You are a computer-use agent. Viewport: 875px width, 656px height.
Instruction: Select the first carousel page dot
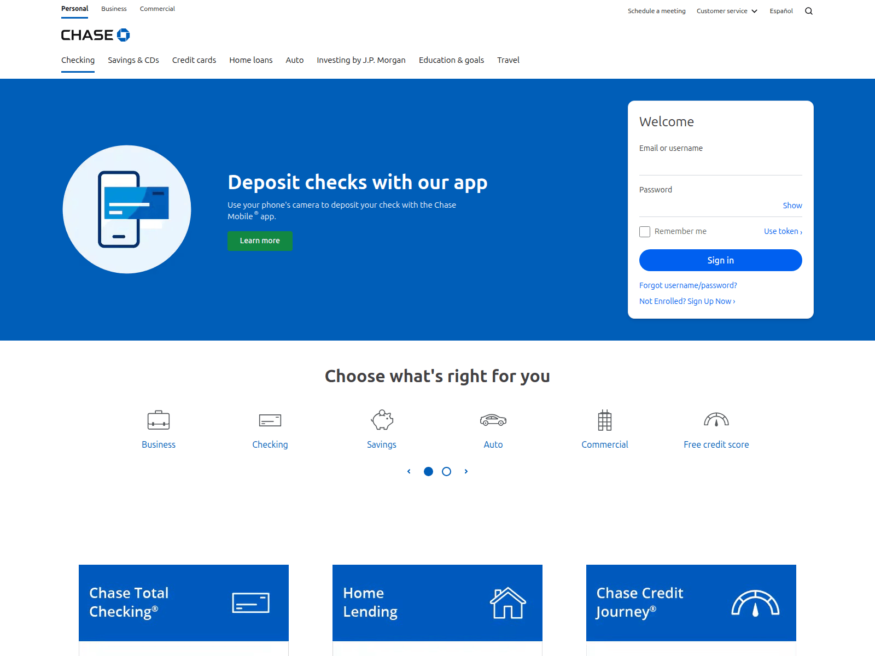(x=429, y=471)
